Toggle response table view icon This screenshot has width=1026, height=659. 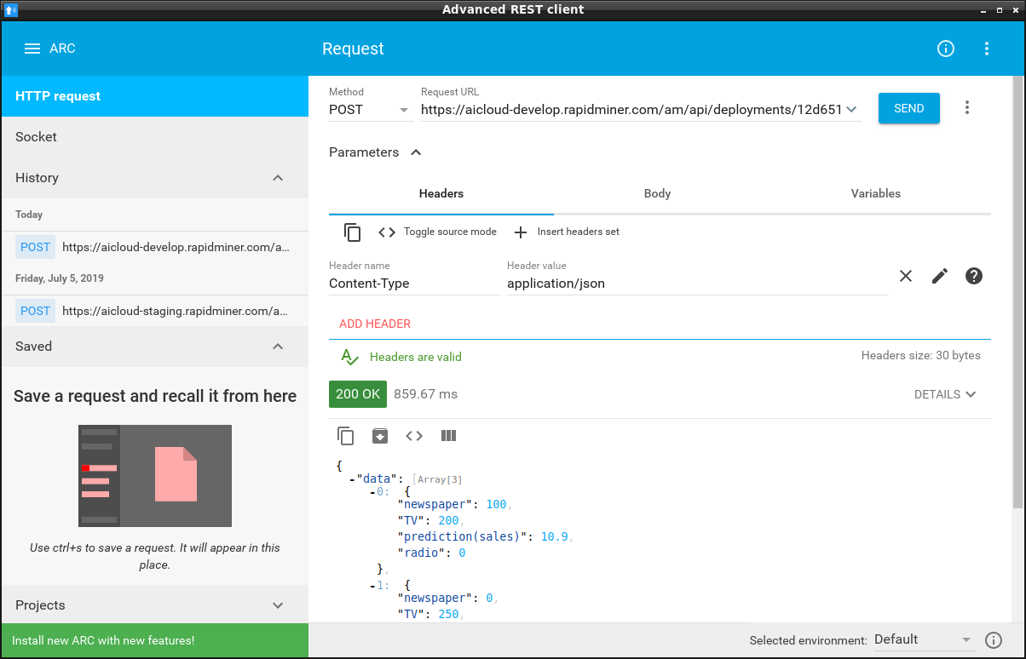point(449,436)
